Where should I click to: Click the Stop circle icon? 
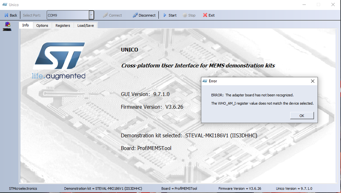pyautogui.click(x=185, y=15)
